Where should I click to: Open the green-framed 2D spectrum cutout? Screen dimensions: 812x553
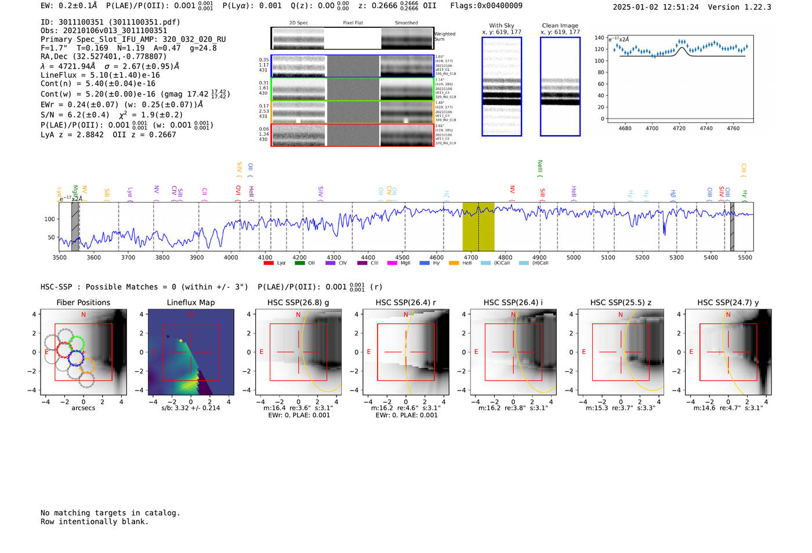pos(353,89)
